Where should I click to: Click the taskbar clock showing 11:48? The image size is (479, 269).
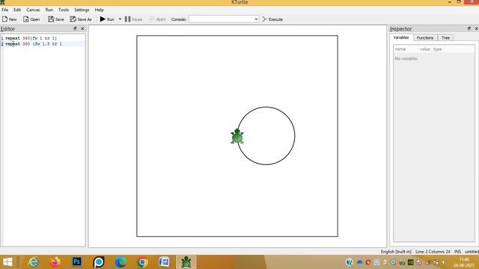coord(464,259)
